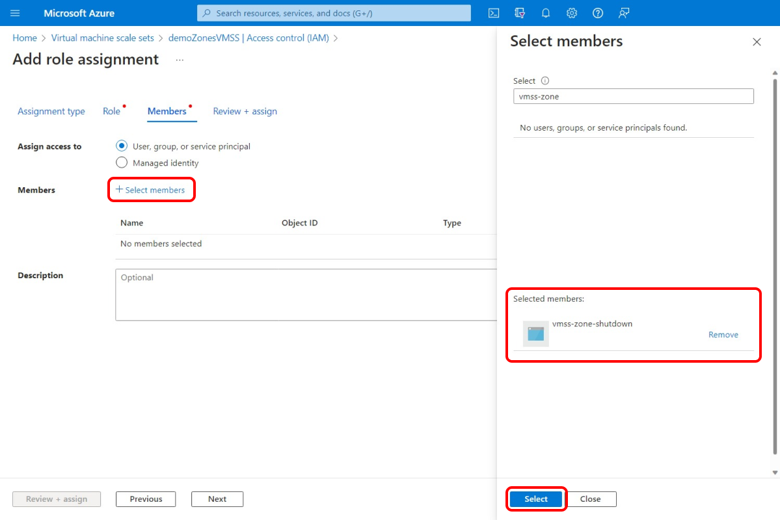780x520 pixels.
Task: Select the User, group, or service principal option
Action: 122,146
